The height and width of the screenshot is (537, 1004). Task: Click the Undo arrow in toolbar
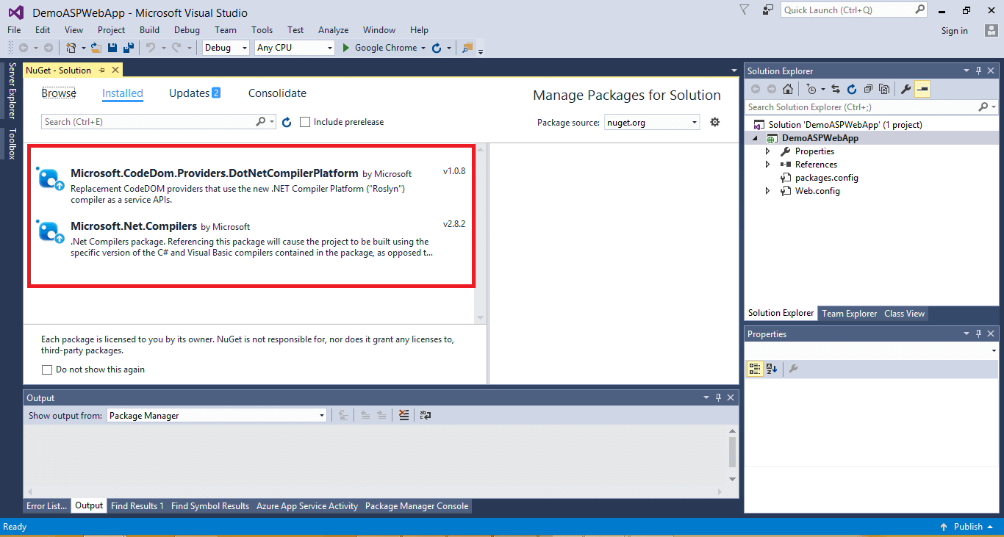(x=151, y=48)
